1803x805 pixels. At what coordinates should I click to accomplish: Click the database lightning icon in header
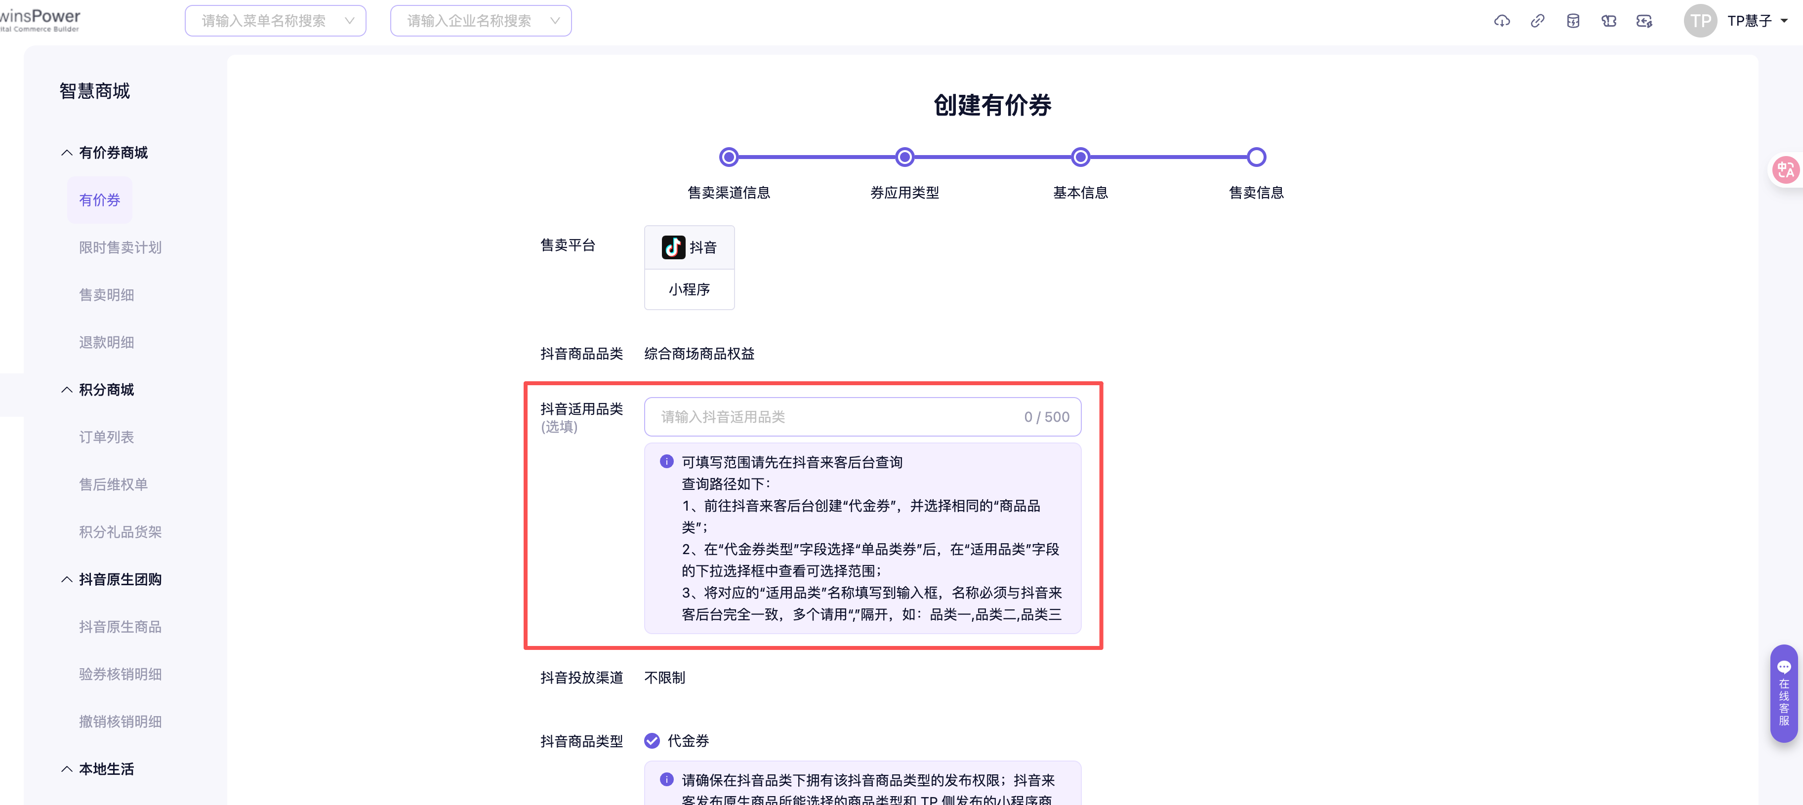click(x=1573, y=21)
